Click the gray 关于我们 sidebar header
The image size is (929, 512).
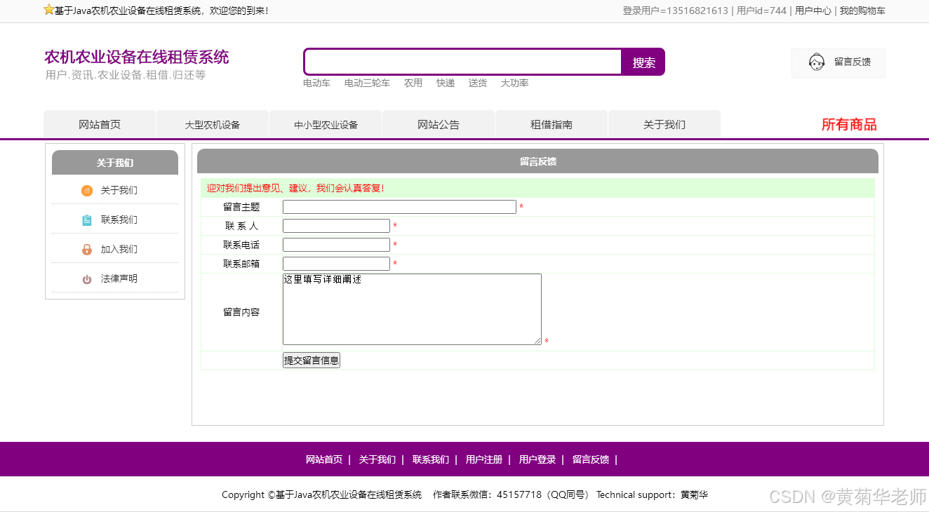(x=115, y=163)
